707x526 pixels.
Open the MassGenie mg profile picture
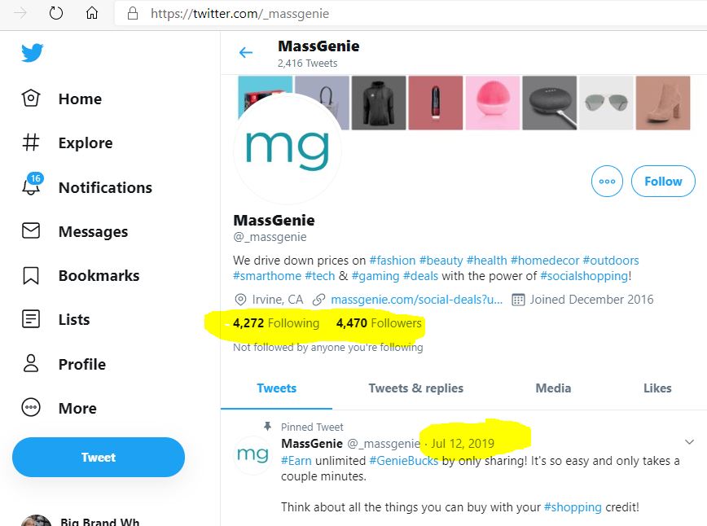click(x=288, y=148)
